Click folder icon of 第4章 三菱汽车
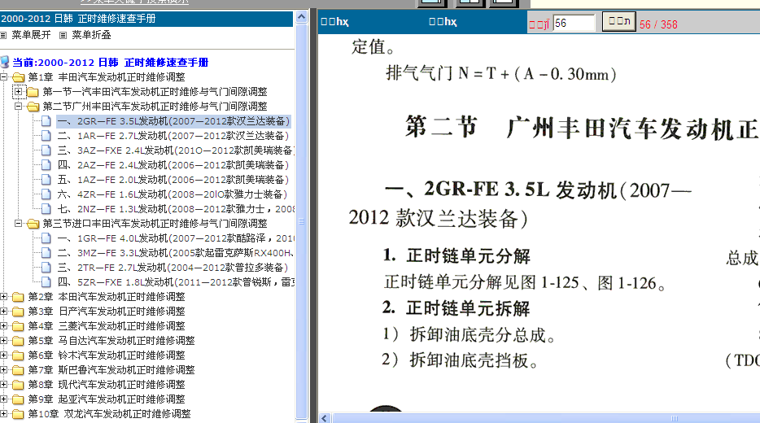 click(x=19, y=326)
